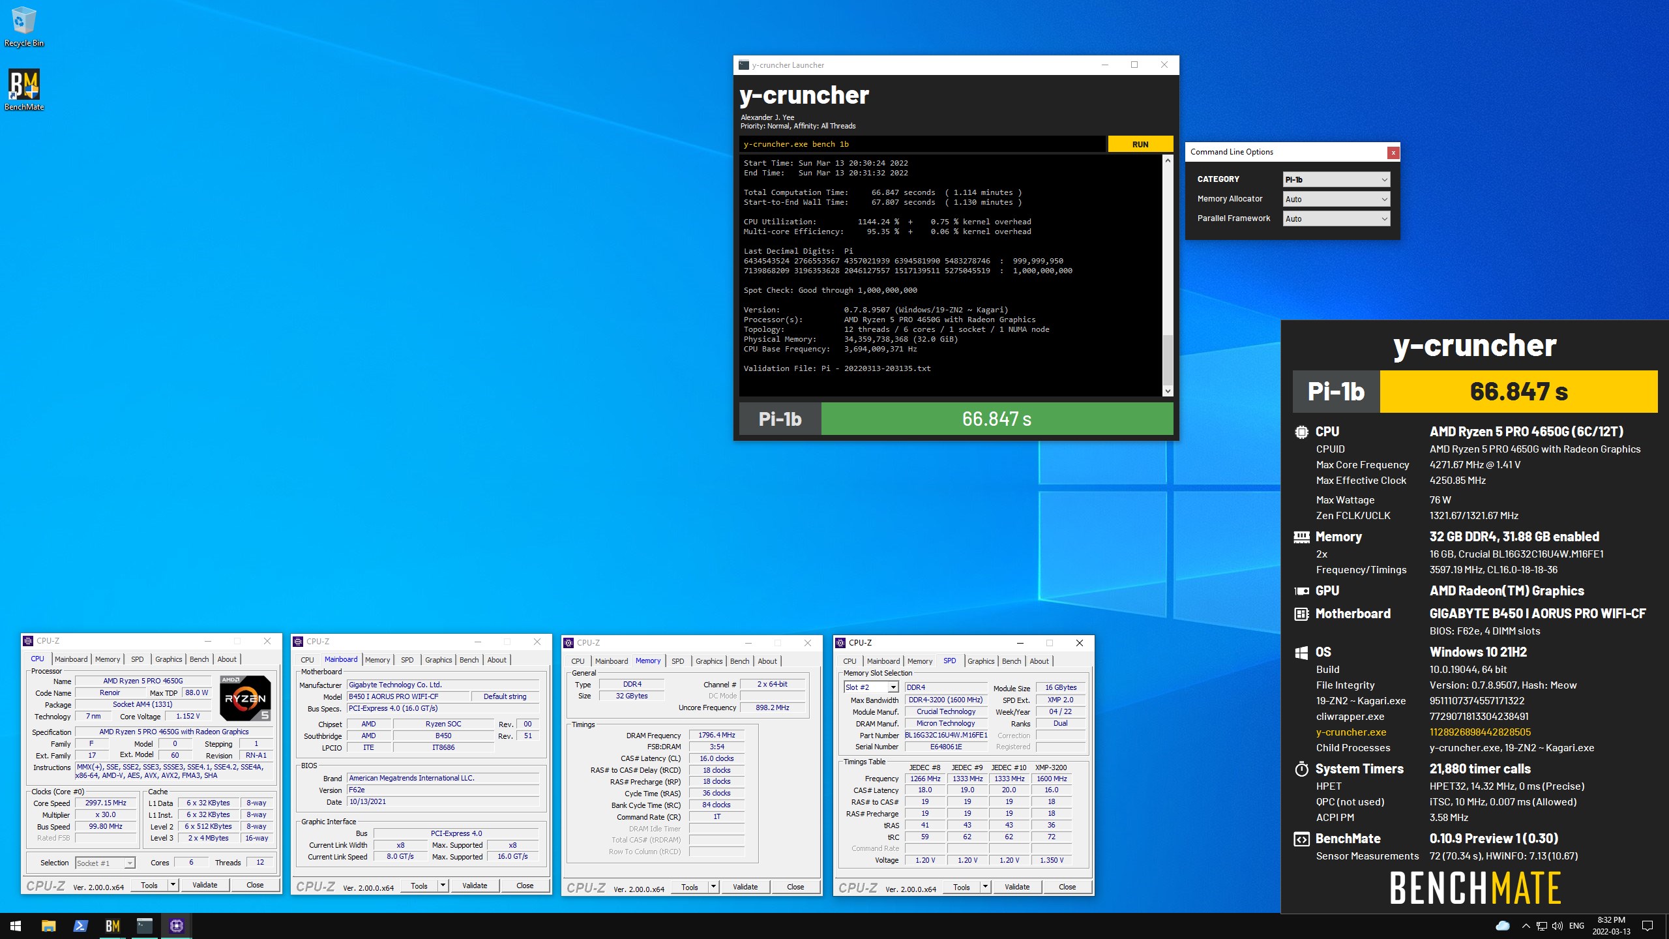1669x939 pixels.
Task: Open Memory tab in SPD CPU-Z window
Action: 919,661
